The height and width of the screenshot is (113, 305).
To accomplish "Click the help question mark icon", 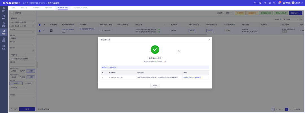I will pos(274,3).
